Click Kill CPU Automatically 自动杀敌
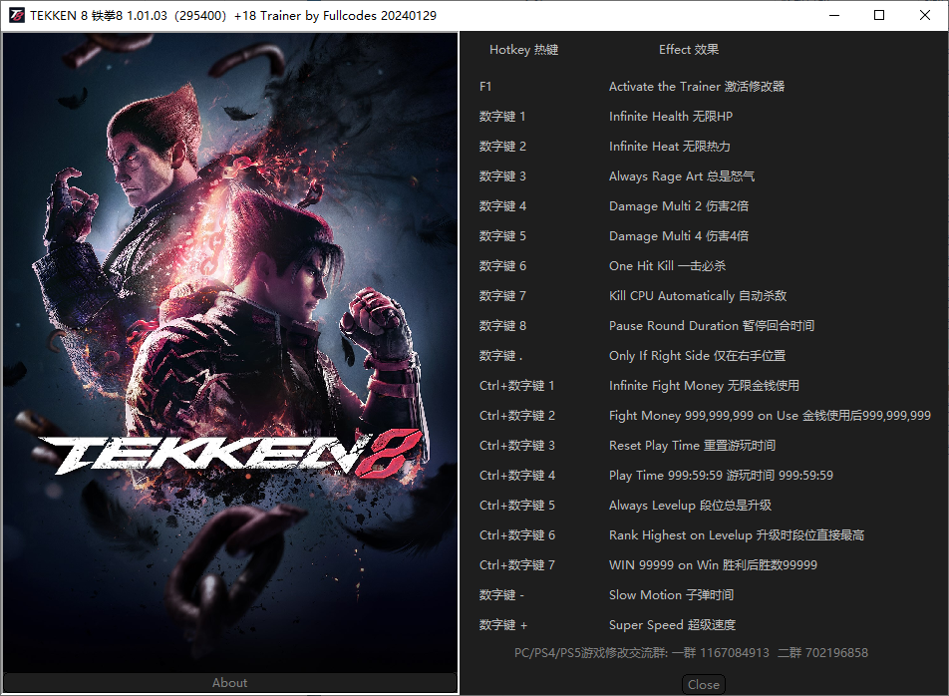 (x=698, y=296)
